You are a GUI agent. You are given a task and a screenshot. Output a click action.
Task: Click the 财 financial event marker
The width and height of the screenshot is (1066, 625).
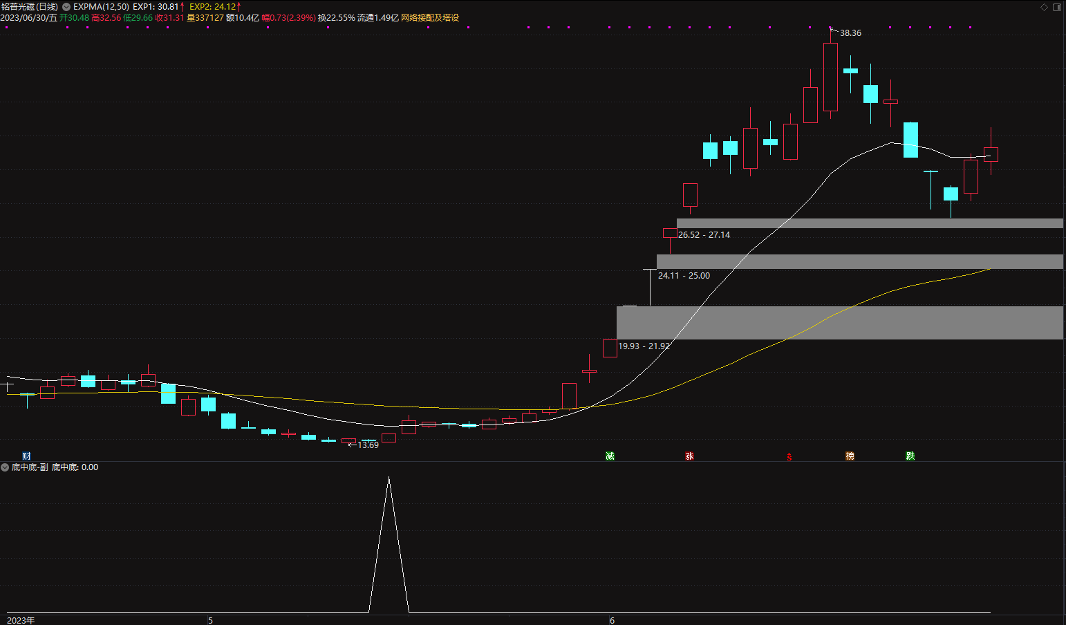26,456
